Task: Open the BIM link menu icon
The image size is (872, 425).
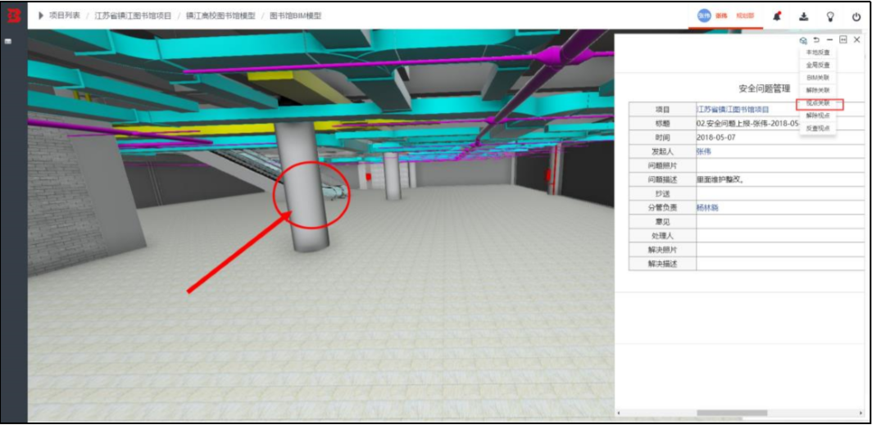Action: pos(803,40)
